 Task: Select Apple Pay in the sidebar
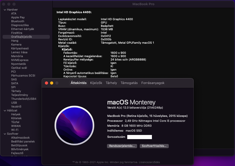click(18, 17)
